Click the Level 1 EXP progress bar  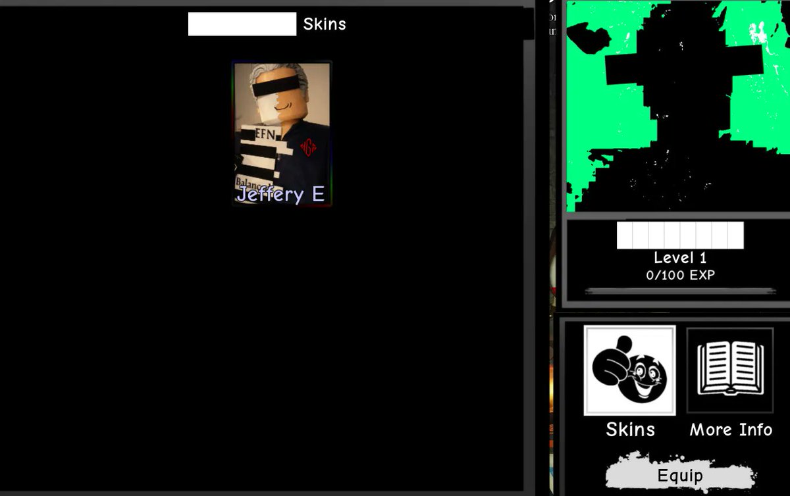click(x=680, y=291)
